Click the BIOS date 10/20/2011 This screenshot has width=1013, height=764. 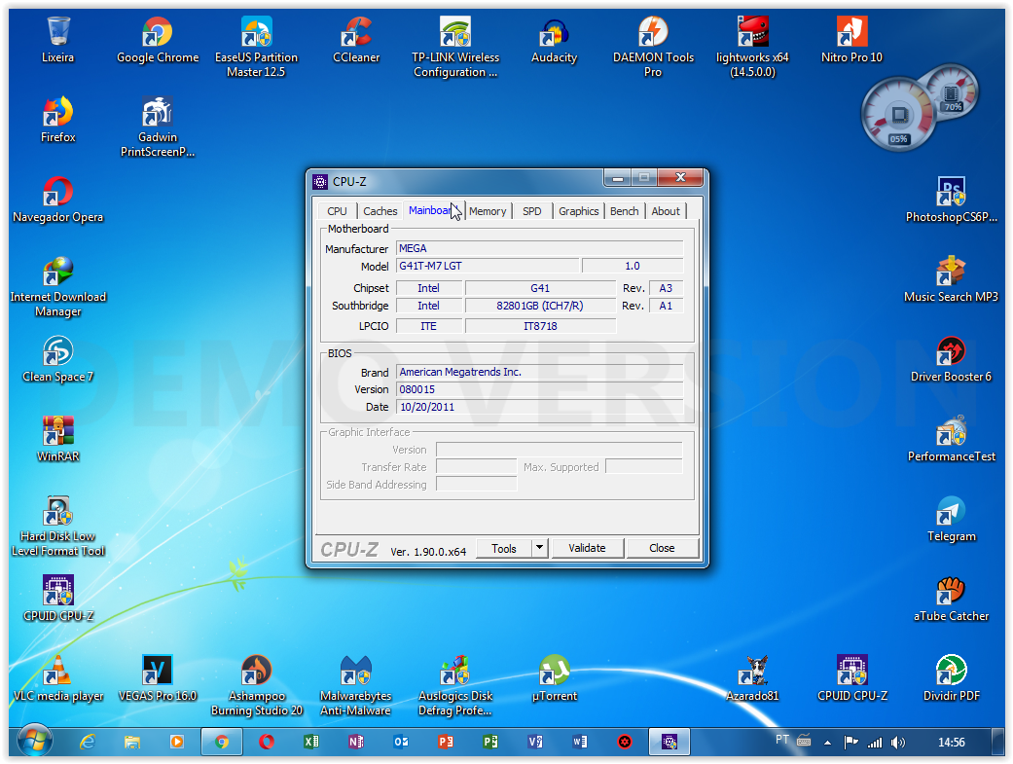point(539,407)
